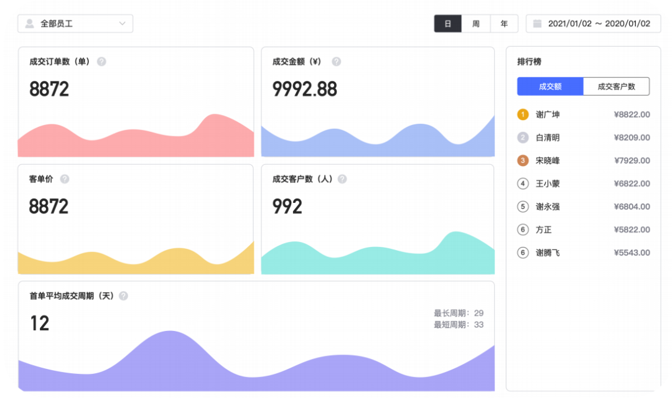Screen dimensions: 672x410
Task: Switch period toggle to 周
Action: (x=476, y=24)
